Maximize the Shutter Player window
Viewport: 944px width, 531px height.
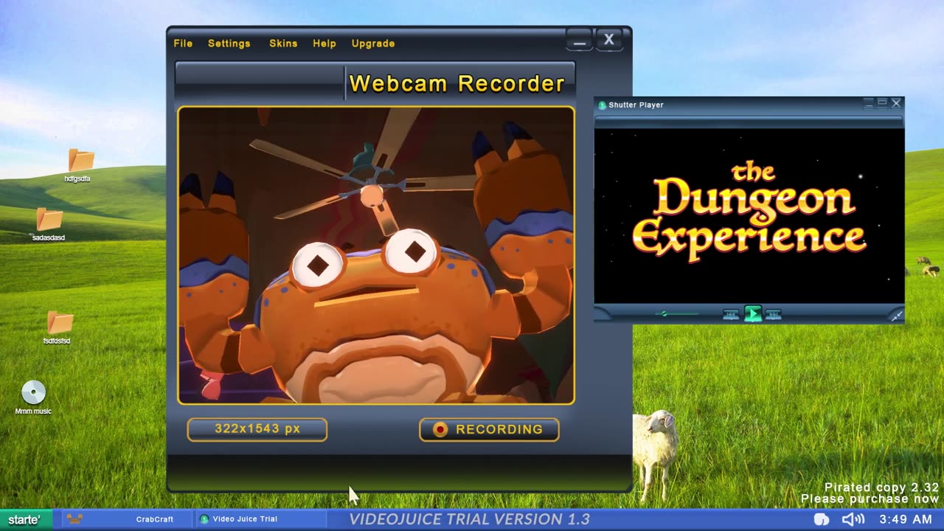tap(882, 103)
